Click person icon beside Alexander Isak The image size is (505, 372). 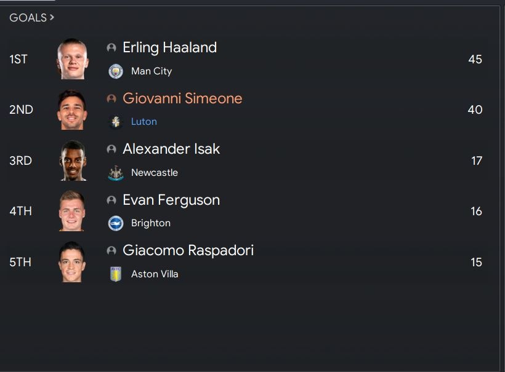click(111, 149)
